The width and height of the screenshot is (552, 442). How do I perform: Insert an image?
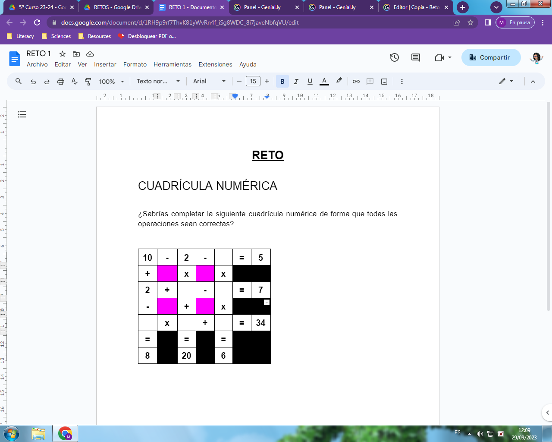384,81
